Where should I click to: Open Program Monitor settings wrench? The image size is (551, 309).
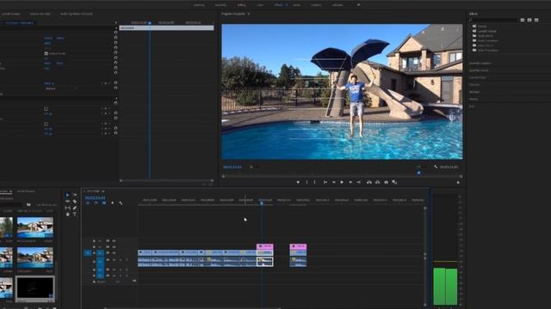tap(436, 167)
